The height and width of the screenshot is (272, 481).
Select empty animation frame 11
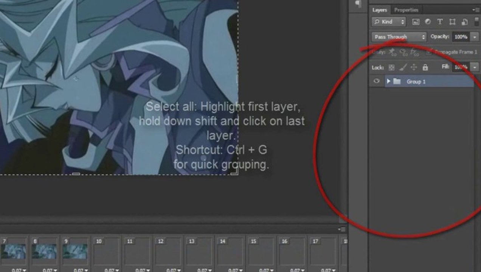[x=138, y=251]
